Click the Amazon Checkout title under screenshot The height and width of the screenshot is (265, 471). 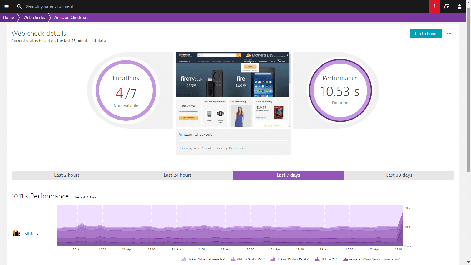195,134
